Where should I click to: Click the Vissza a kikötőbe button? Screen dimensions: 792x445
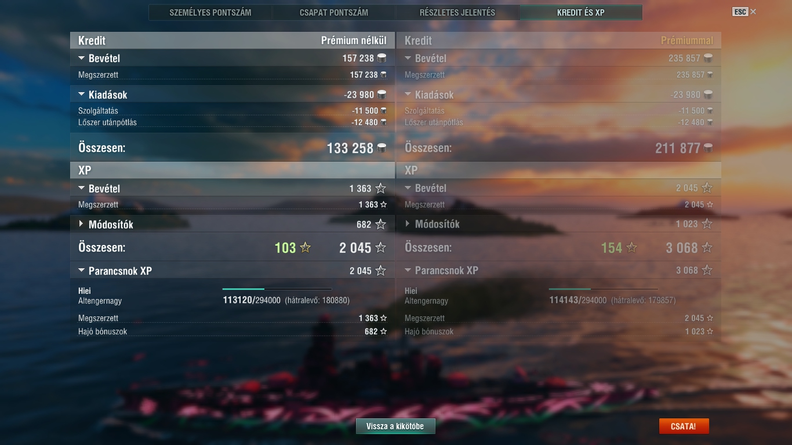[x=395, y=426]
